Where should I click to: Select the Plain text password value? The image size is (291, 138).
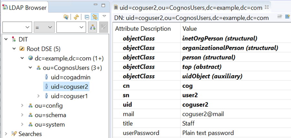pyautogui.click(x=208, y=133)
